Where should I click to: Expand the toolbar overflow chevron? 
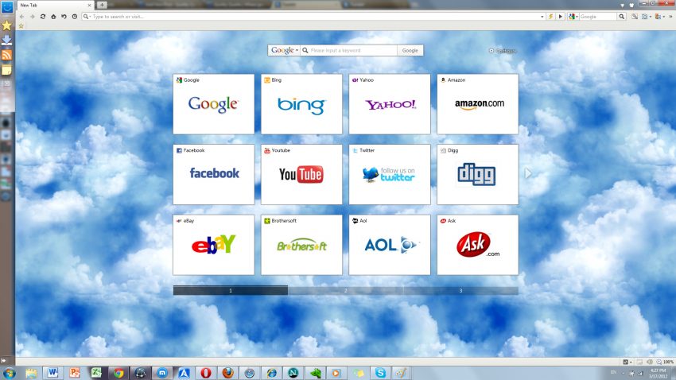(670, 17)
